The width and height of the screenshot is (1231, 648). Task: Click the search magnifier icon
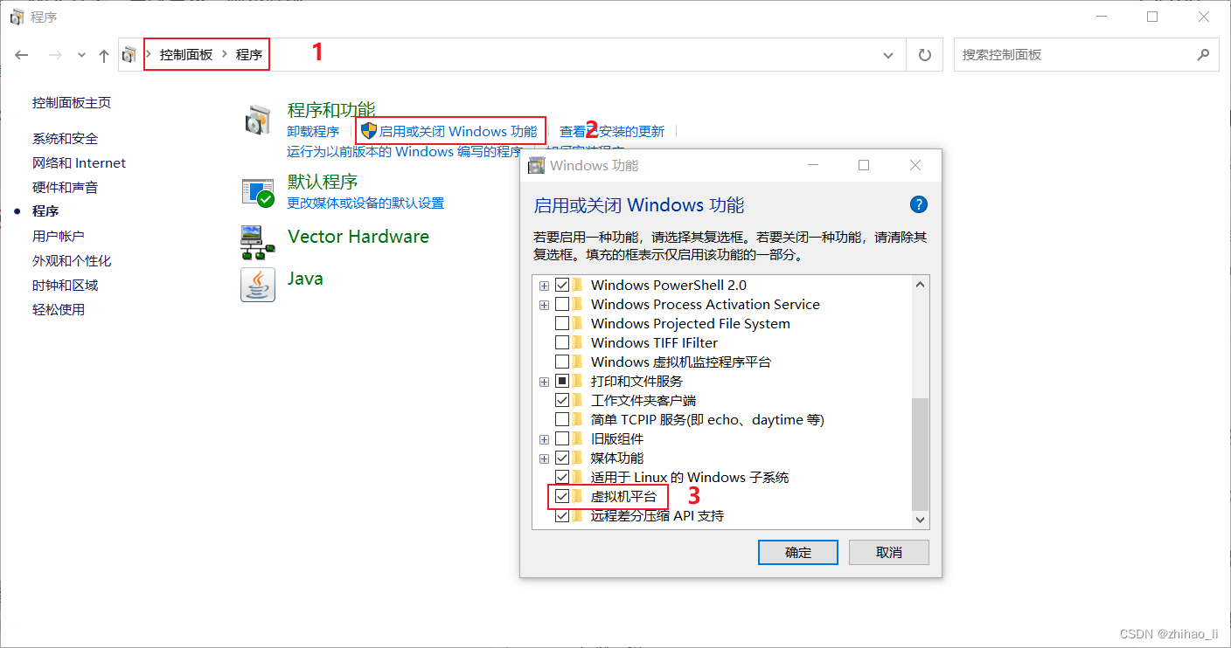1203,54
